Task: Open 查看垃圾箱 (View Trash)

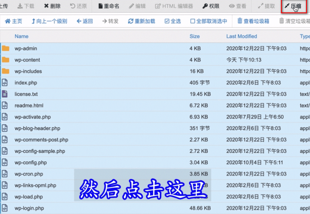Action: click(253, 21)
